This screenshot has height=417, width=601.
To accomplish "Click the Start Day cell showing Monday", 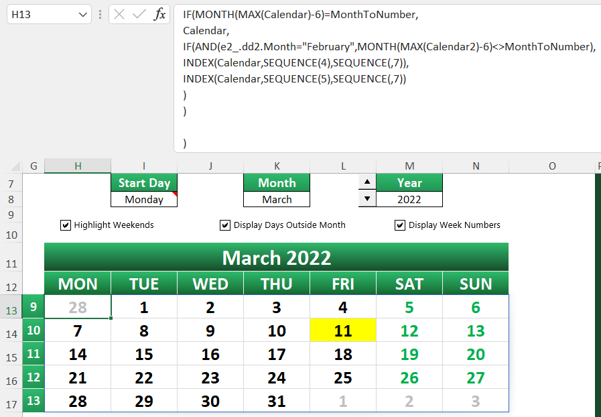I will click(143, 199).
